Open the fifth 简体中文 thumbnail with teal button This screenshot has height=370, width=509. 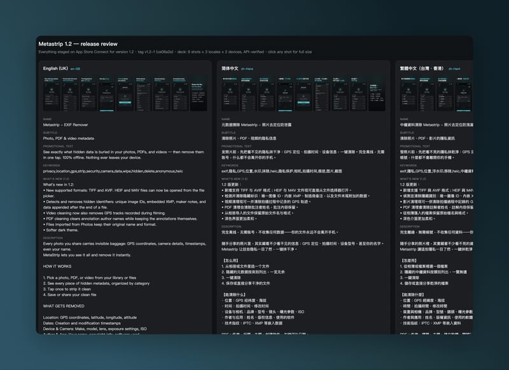[x=303, y=94]
